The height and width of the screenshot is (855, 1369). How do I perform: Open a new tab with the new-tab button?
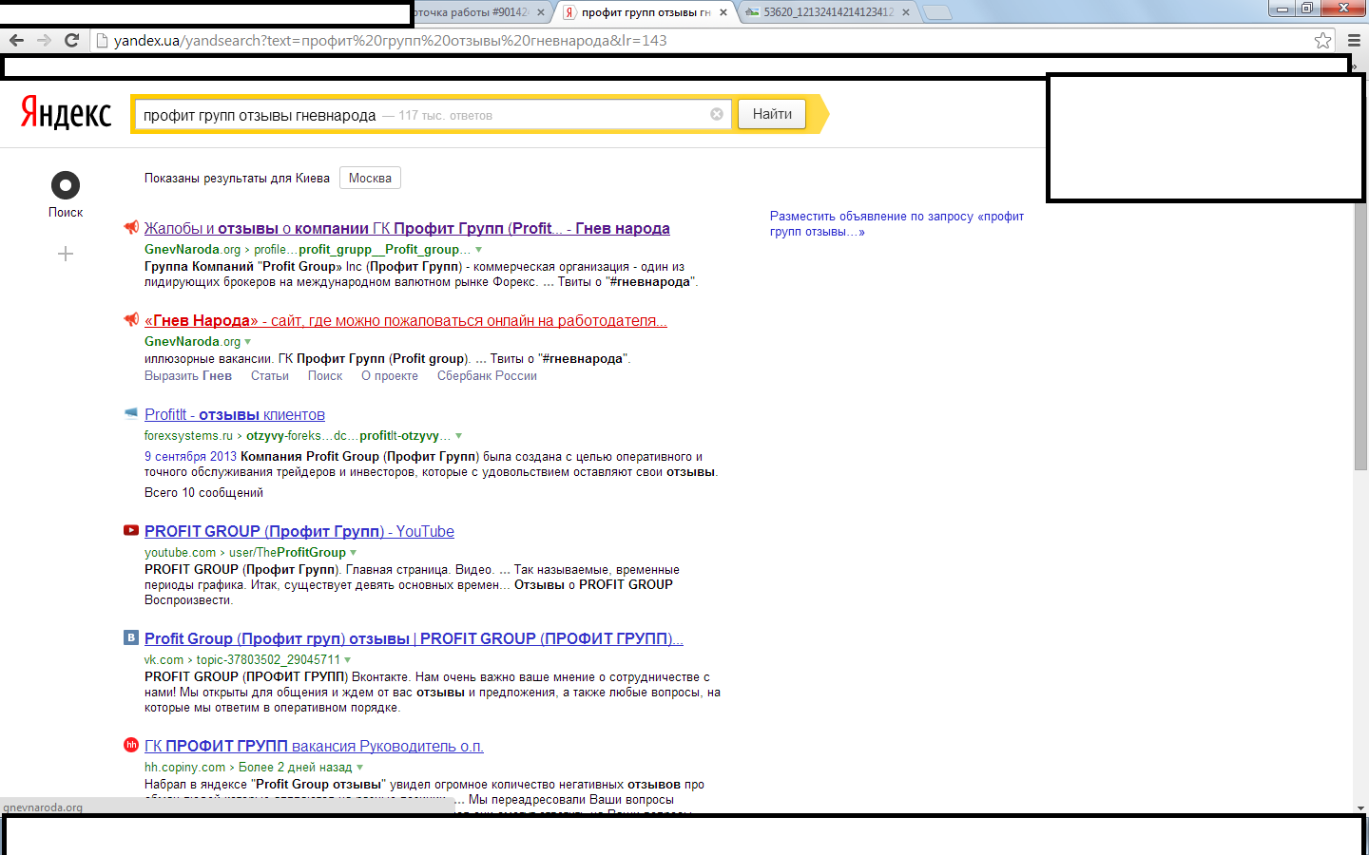(937, 12)
